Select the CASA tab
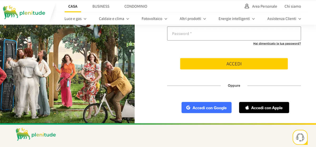Viewport: 316px width, 147px height. pos(73,6)
